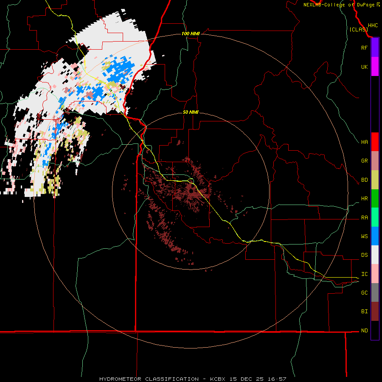This screenshot has height=382, width=382.
Task: Select the BD olive-yellow legend swatch
Action: coord(375,180)
